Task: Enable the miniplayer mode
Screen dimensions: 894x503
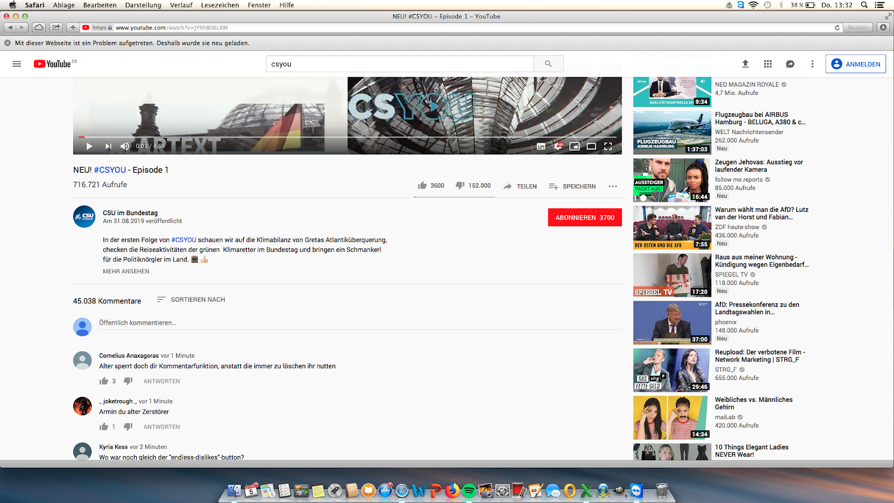Action: (x=574, y=146)
